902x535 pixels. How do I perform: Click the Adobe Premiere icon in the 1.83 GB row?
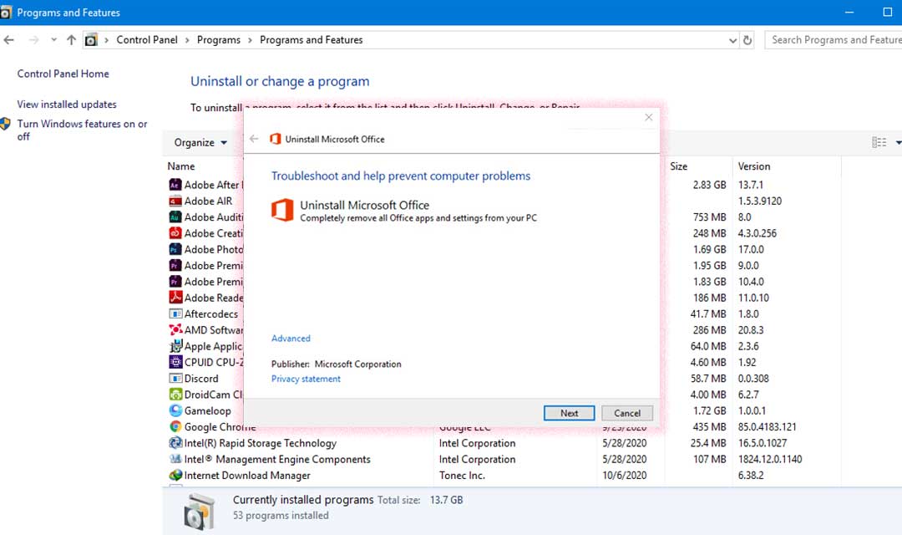click(x=175, y=282)
